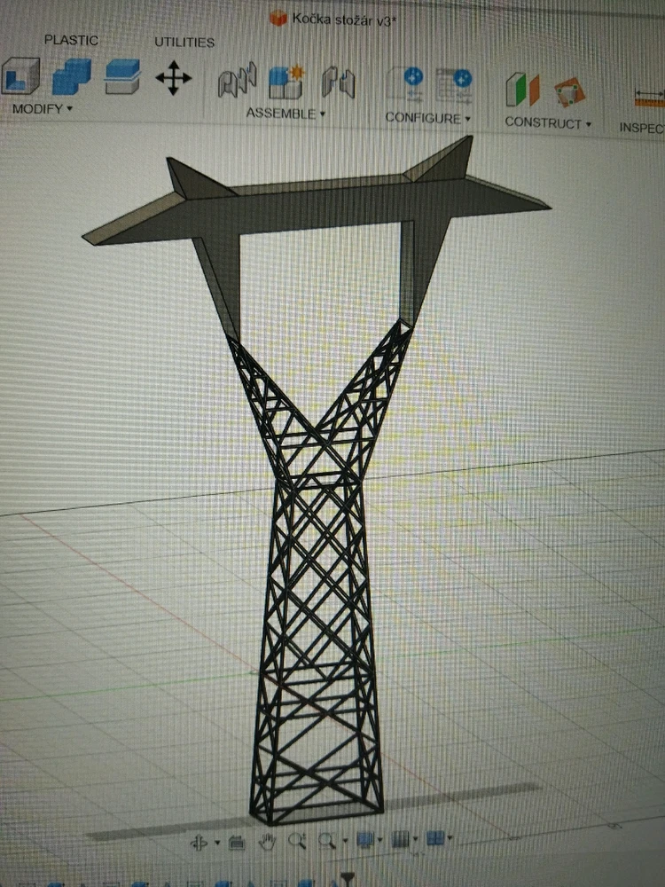665x887 pixels.
Task: Select the Move/Copy arrows tool
Action: tap(173, 79)
